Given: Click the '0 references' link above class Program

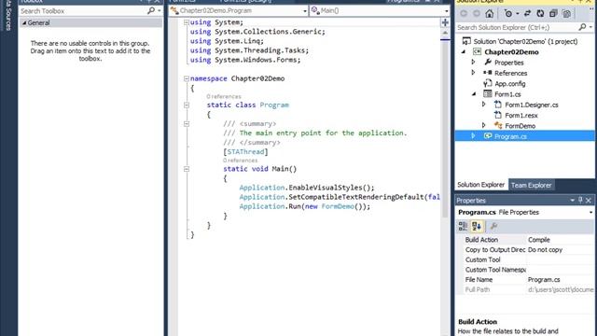Looking at the screenshot, I should pyautogui.click(x=224, y=96).
